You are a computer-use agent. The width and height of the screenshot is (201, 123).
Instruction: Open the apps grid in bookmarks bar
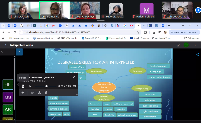coord(3,38)
